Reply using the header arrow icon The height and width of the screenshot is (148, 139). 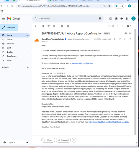pyautogui.click(x=125, y=39)
